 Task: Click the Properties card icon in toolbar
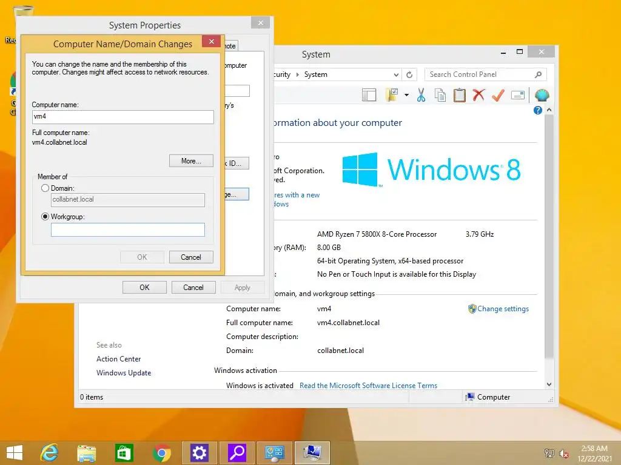[x=518, y=95]
